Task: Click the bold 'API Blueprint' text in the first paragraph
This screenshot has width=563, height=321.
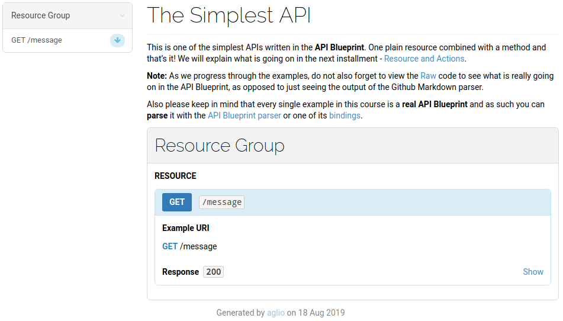Action: [x=339, y=47]
